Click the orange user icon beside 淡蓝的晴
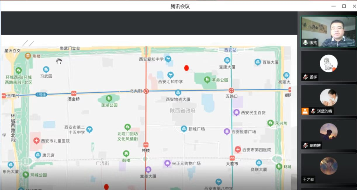The width and height of the screenshot is (357, 190). point(305,111)
